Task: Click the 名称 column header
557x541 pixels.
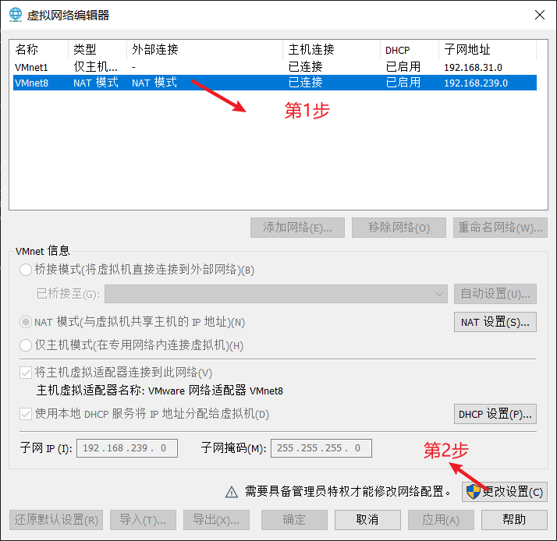Action: [x=39, y=49]
